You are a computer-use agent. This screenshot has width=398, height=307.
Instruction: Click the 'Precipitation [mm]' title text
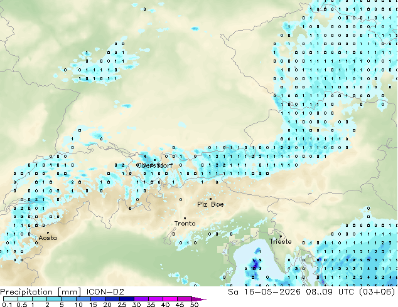(x=41, y=292)
